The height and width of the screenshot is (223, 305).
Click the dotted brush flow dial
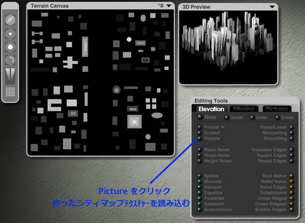[x=10, y=60]
